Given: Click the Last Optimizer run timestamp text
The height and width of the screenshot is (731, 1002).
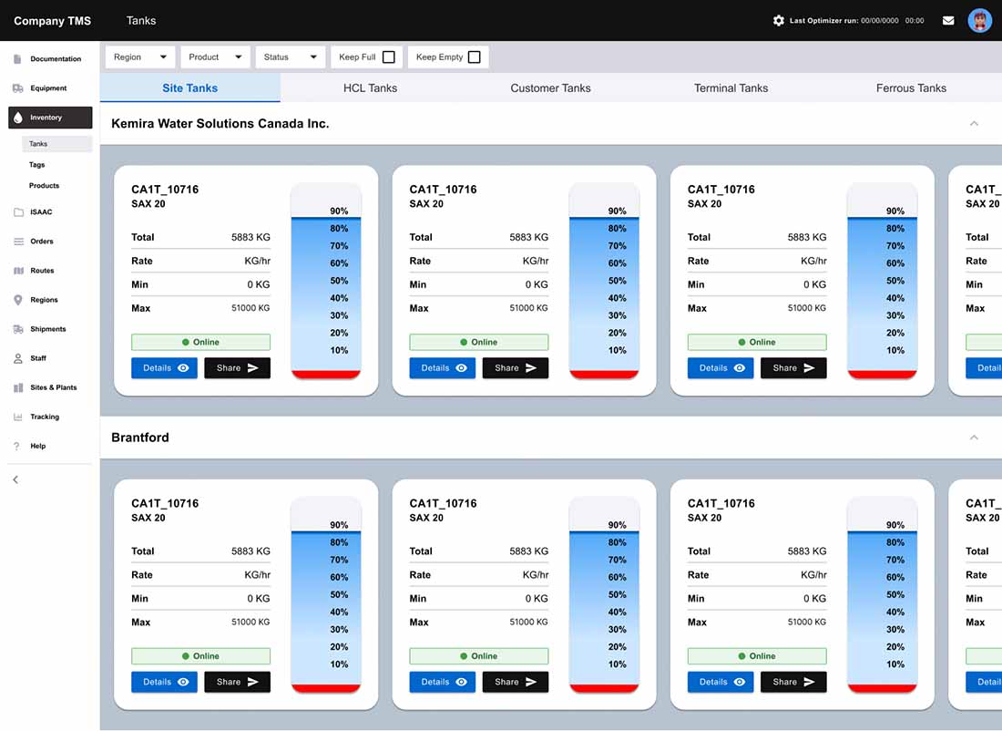Looking at the screenshot, I should pos(857,20).
